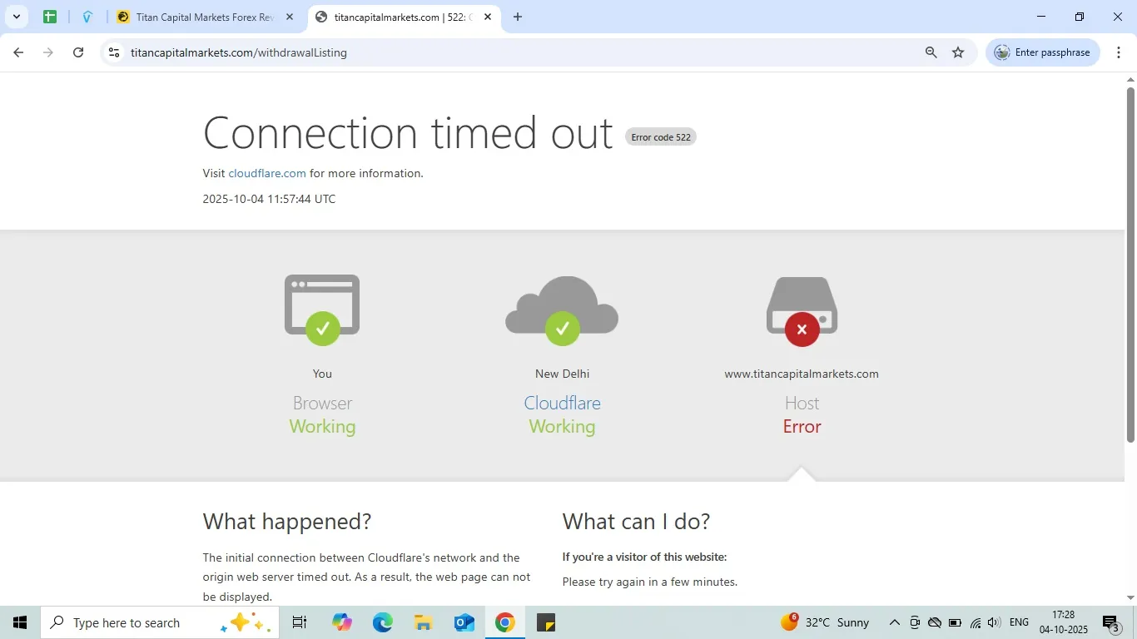This screenshot has width=1137, height=639.
Task: Launch Copilot from the taskbar
Action: [342, 622]
